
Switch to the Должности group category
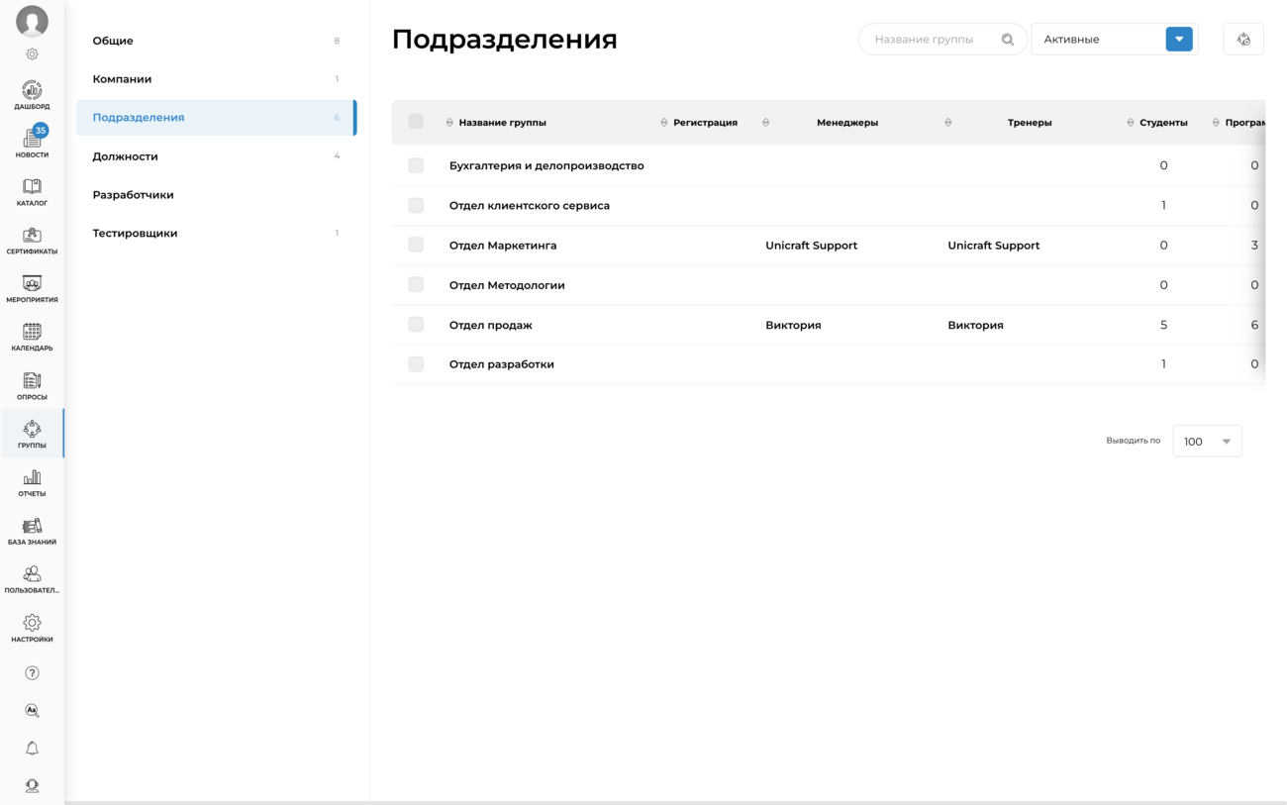click(216, 156)
